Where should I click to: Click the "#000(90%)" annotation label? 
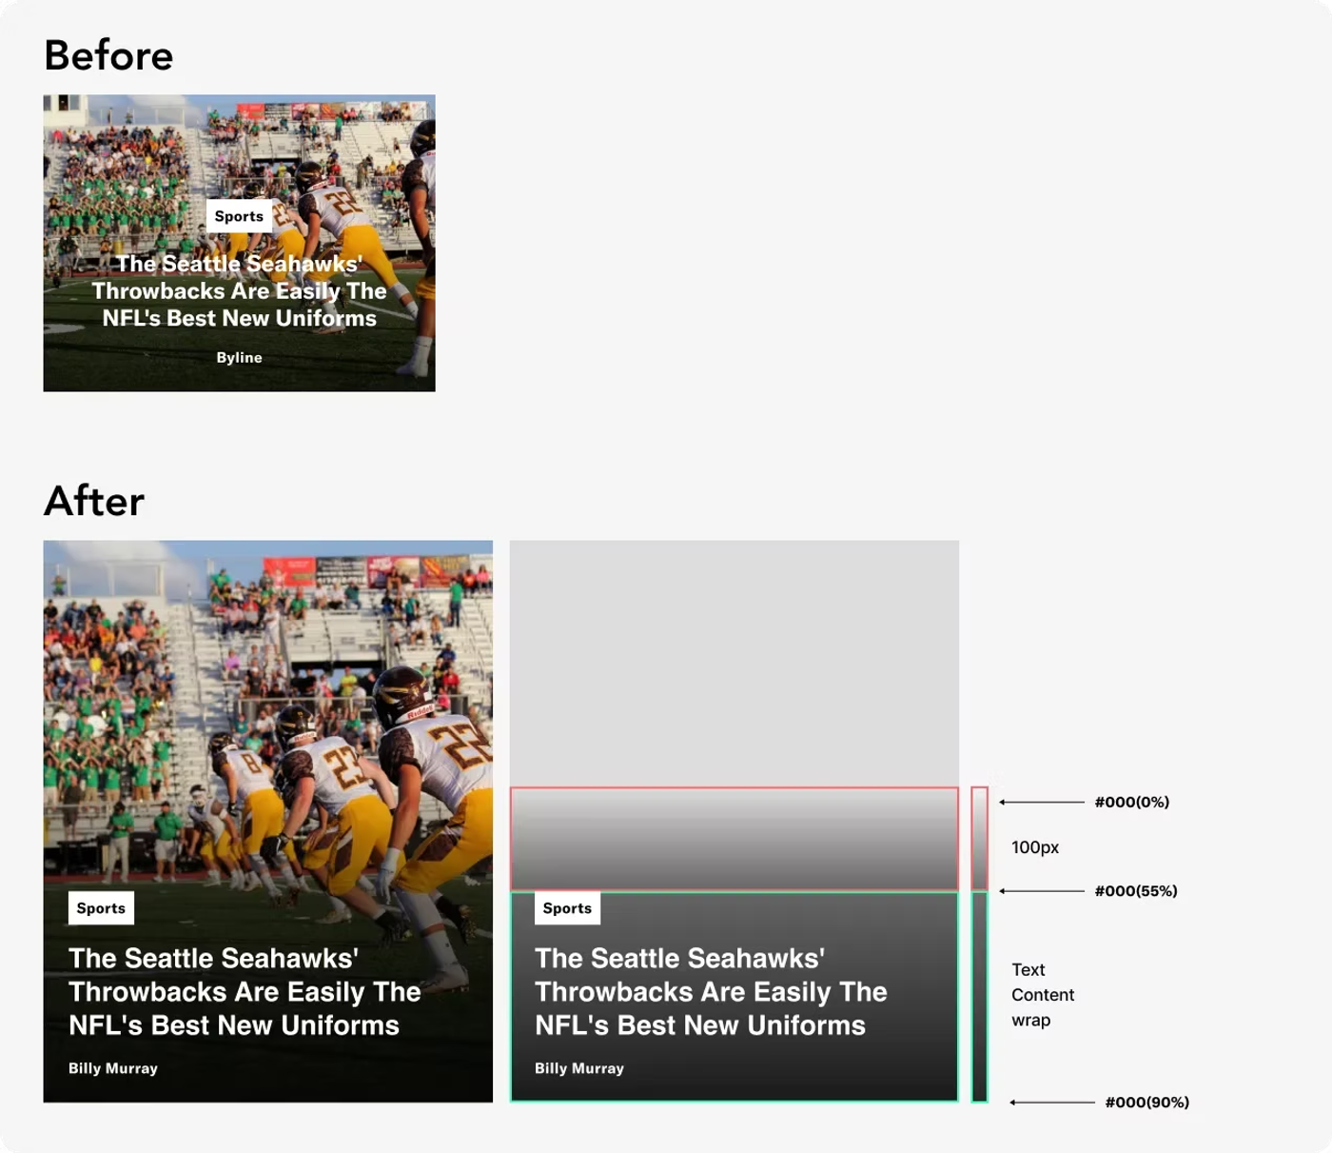1147,1103
